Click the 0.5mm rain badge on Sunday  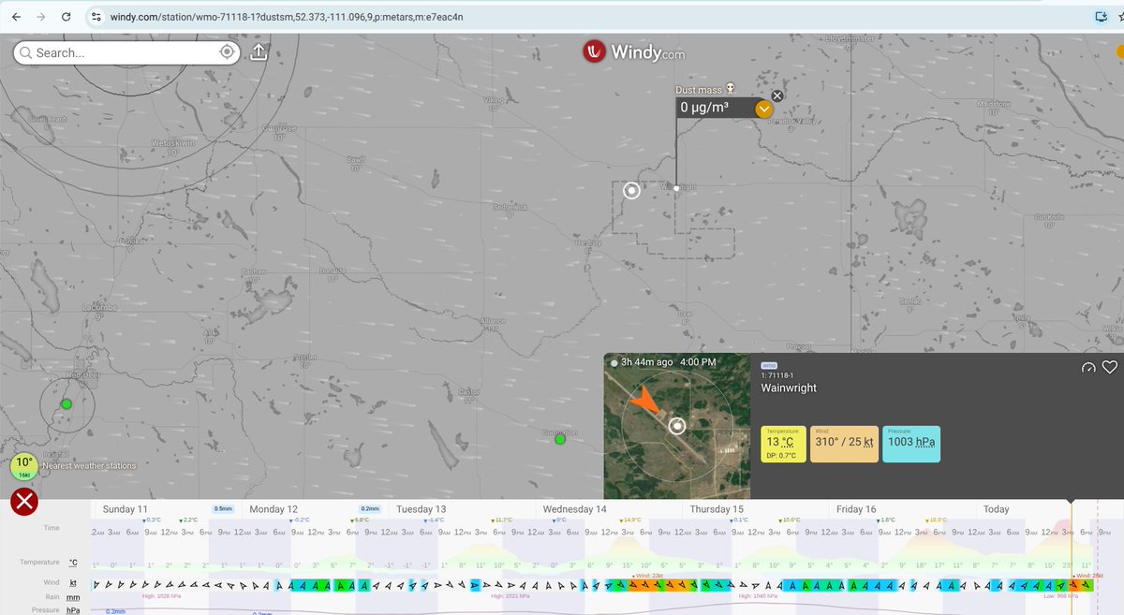223,509
